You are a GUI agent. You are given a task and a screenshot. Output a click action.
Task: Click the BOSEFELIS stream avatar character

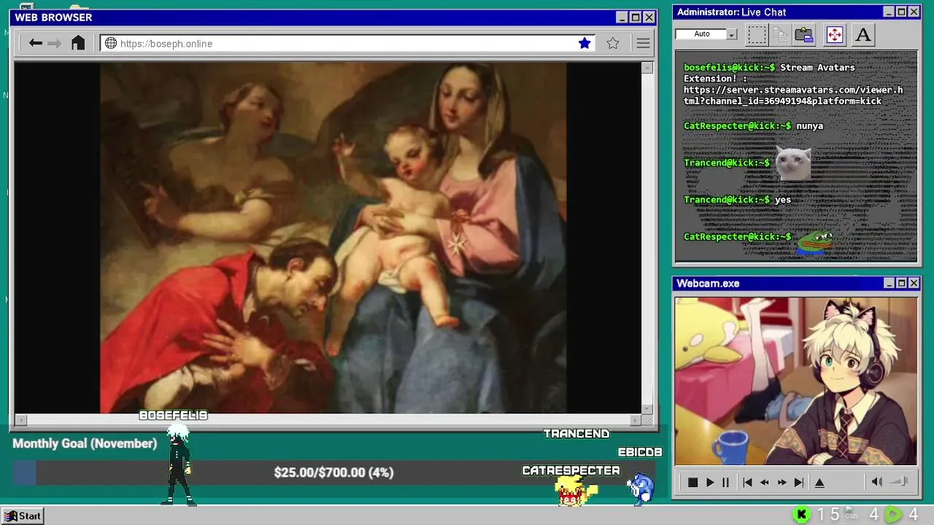(x=179, y=465)
